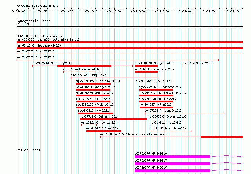This screenshot has width=251, height=174.
Task: Select the nsv6542348 (Sedlazeck2020) variant label
Action: click(x=39, y=45)
